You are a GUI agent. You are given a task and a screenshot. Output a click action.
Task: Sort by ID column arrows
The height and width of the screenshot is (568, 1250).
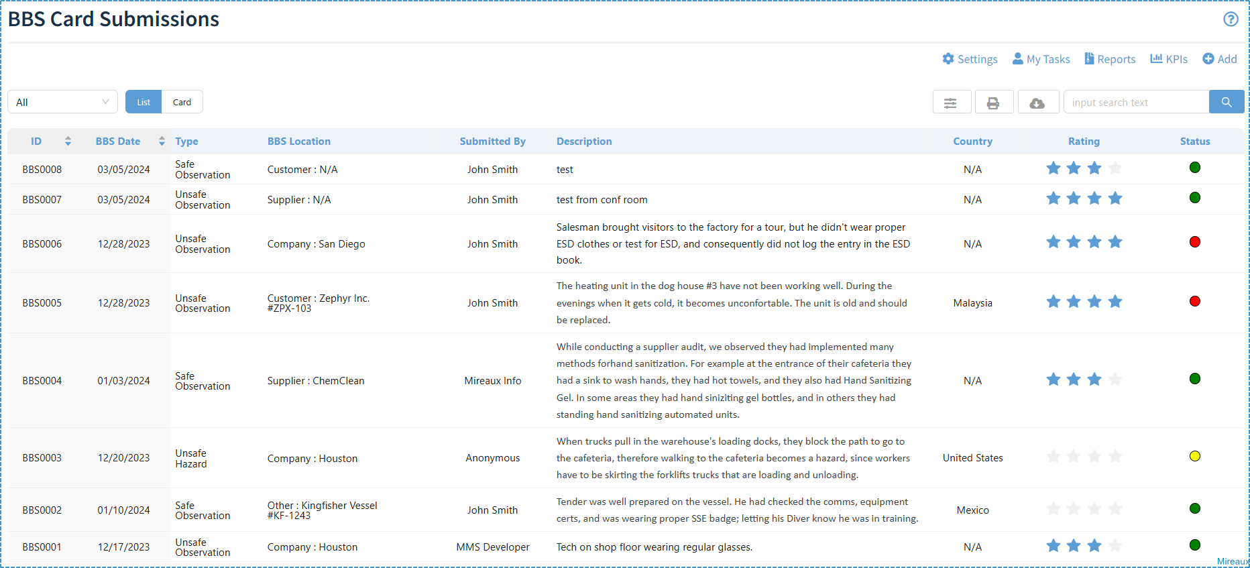tap(68, 141)
